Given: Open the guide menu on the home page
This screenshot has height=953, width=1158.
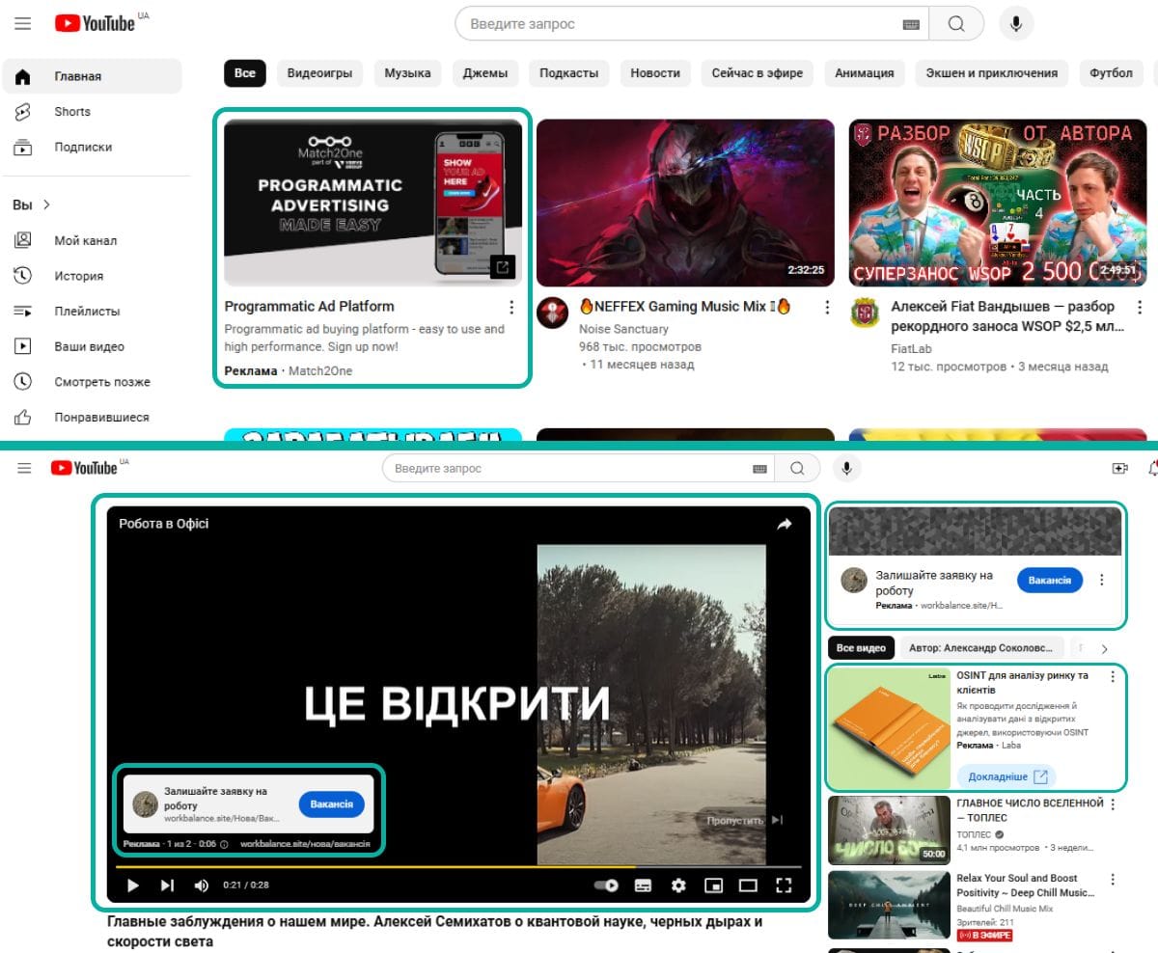Looking at the screenshot, I should tap(23, 23).
